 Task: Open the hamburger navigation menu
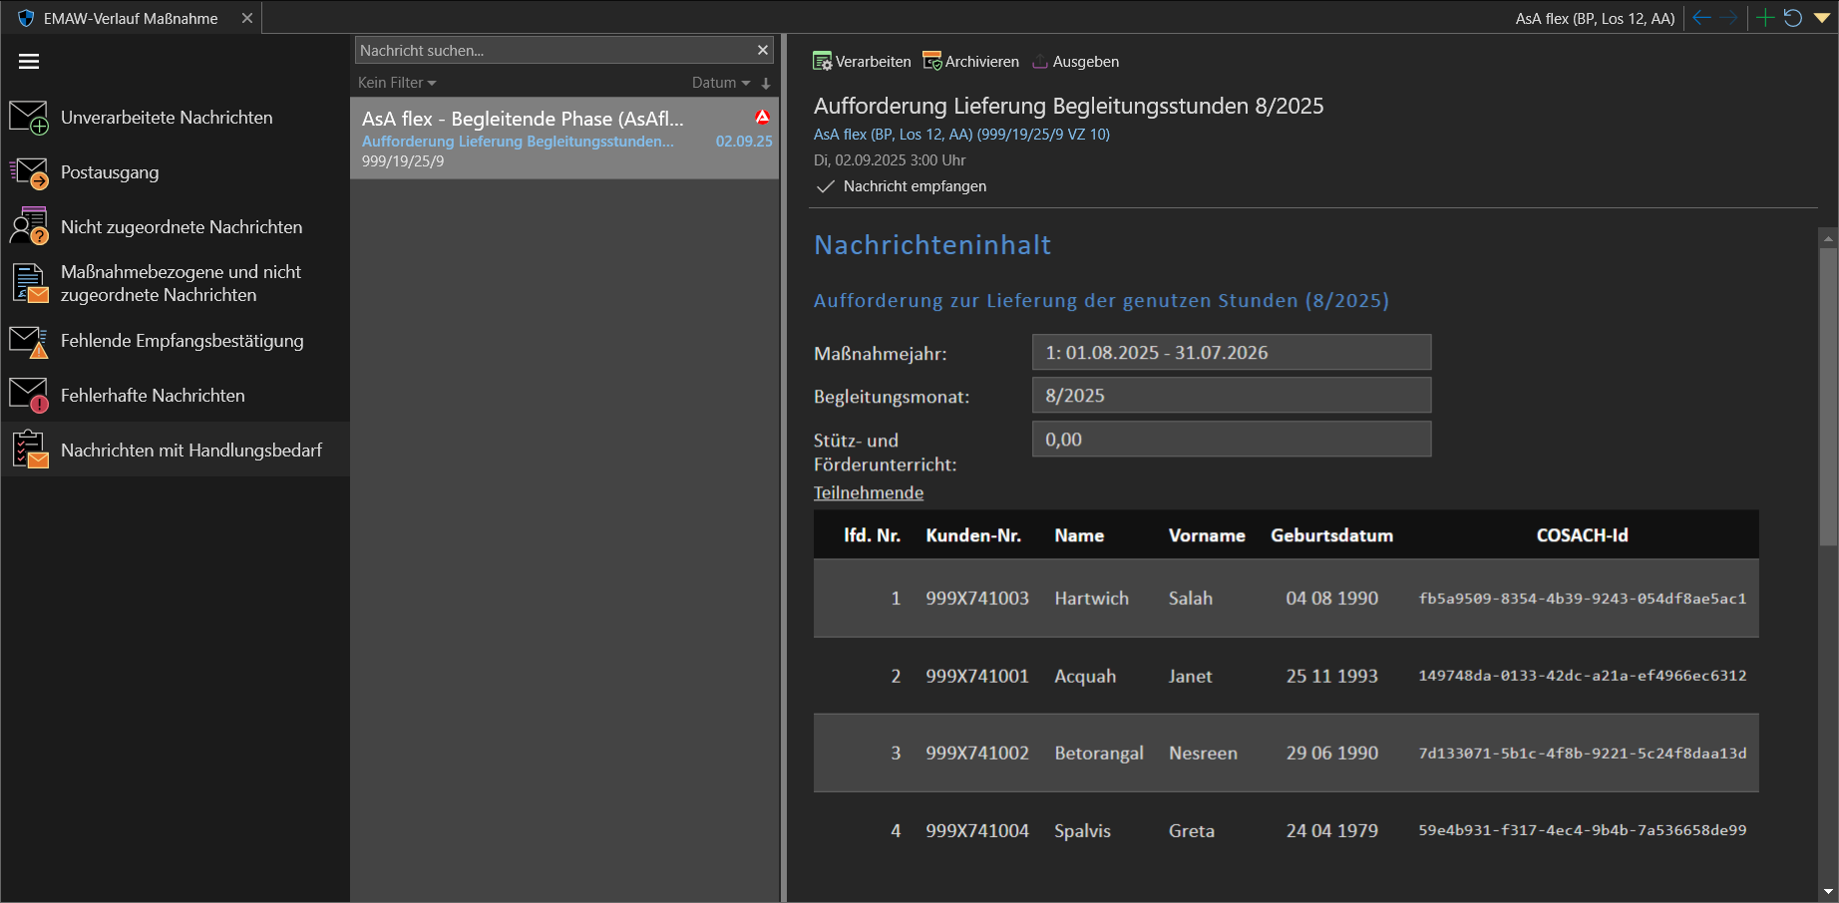click(29, 62)
